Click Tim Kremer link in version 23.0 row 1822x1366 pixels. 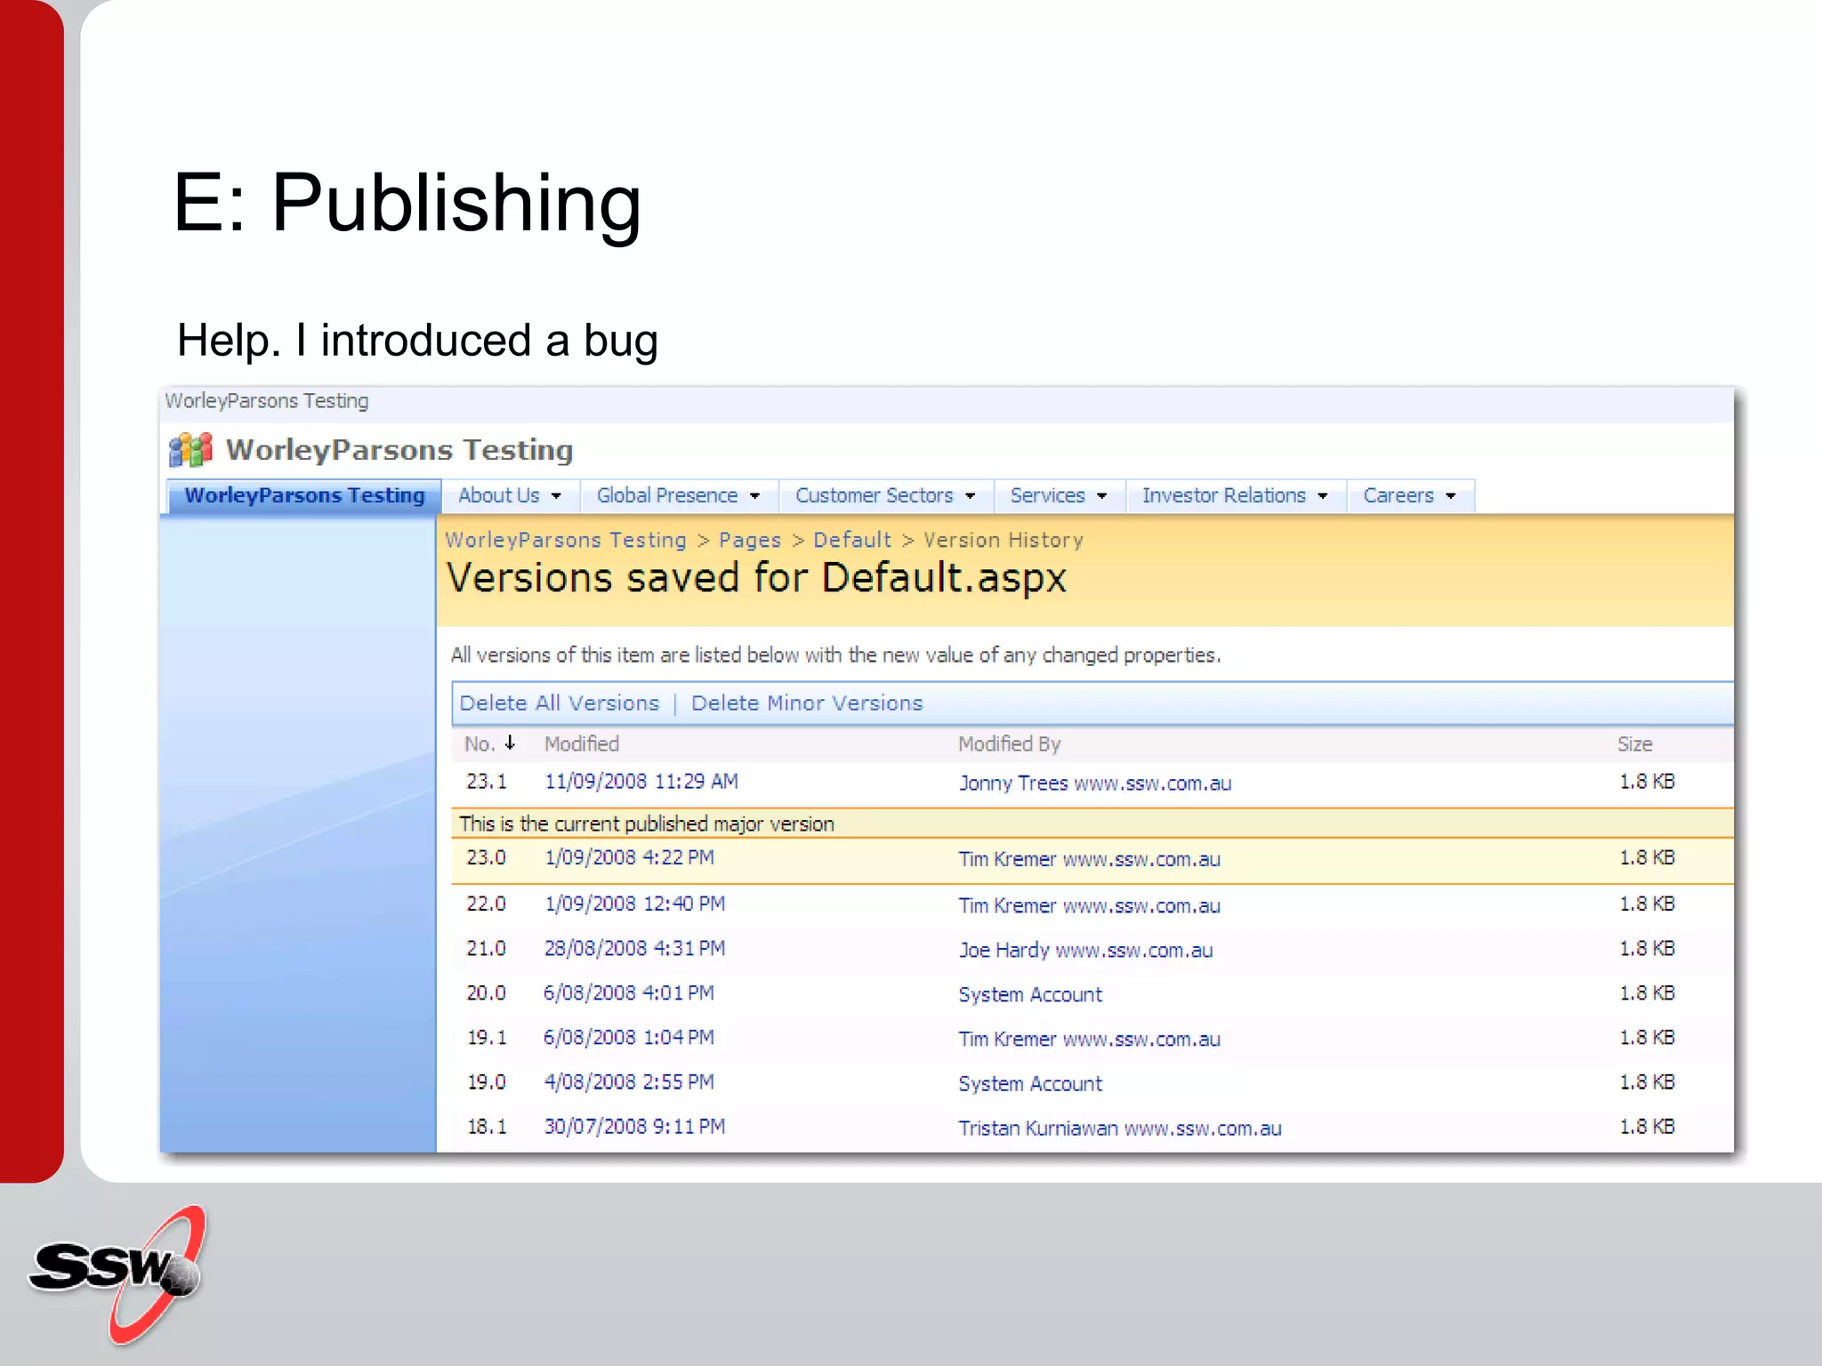coord(1089,859)
